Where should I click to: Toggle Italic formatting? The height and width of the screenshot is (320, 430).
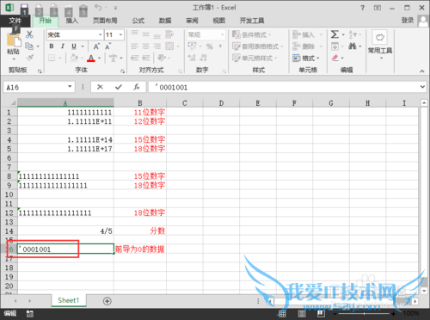pos(63,46)
